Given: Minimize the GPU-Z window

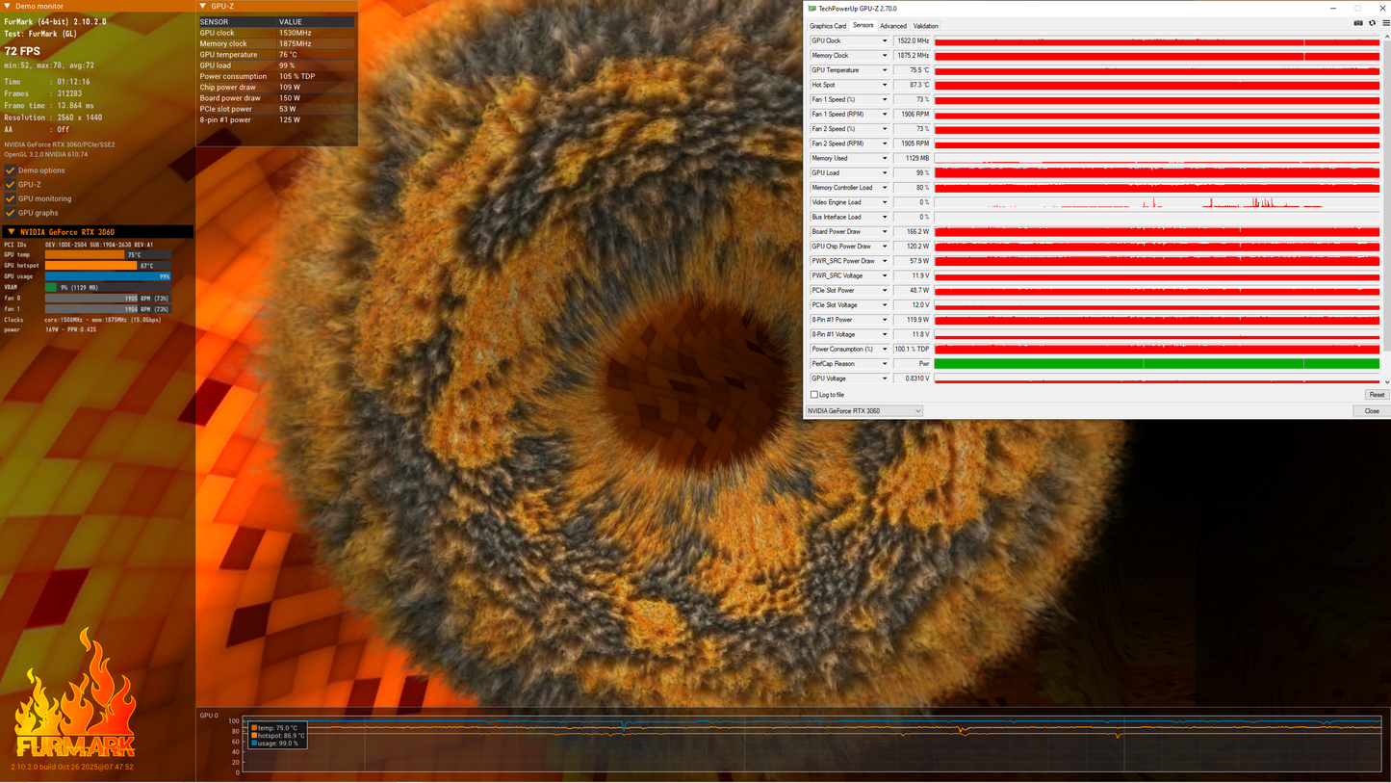Looking at the screenshot, I should point(1335,9).
